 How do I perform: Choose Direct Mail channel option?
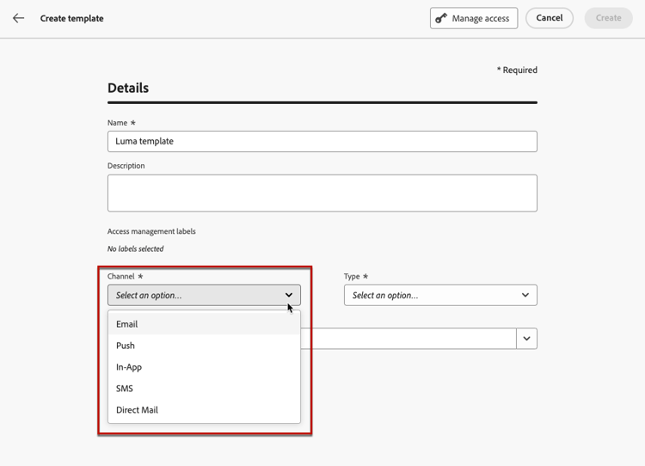(137, 410)
